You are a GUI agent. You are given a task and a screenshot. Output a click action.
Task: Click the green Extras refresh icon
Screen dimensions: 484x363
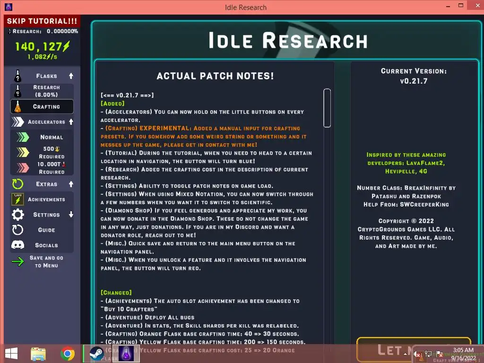point(17,184)
